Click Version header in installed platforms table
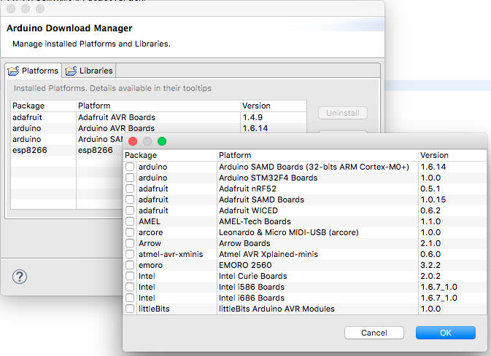This screenshot has width=491, height=356. point(274,106)
